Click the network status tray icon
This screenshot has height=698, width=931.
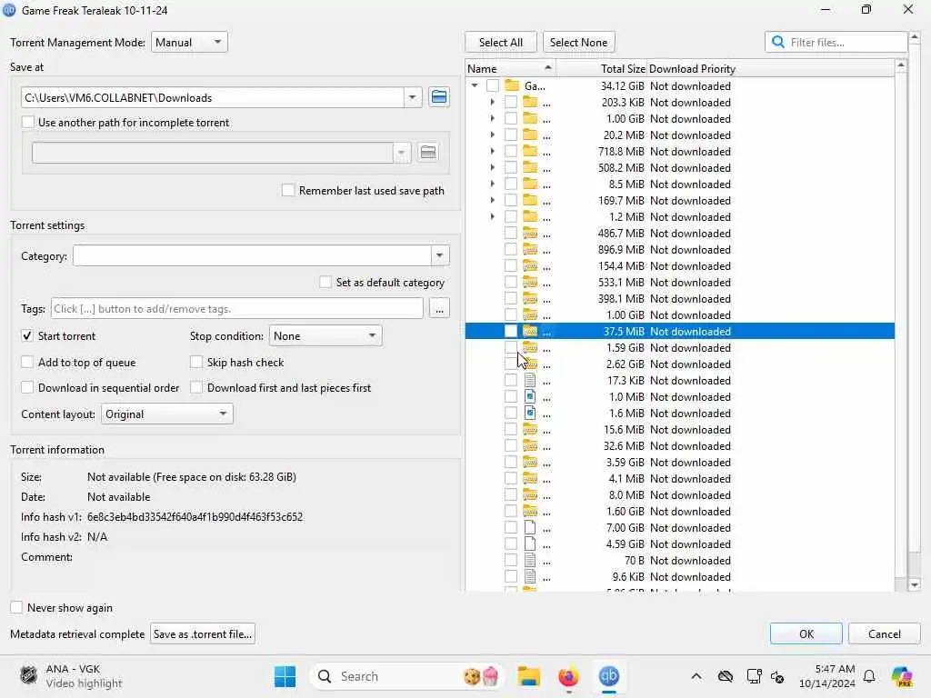pos(725,676)
